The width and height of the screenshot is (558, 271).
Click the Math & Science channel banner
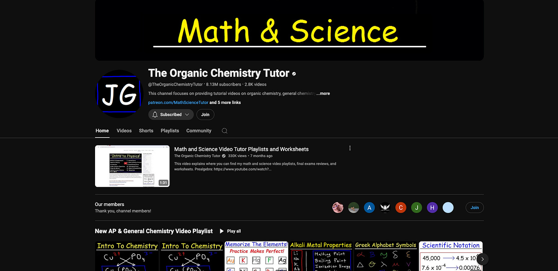[x=289, y=30]
